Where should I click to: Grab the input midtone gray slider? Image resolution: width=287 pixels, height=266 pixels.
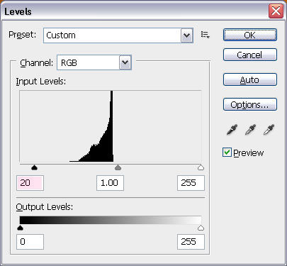click(x=118, y=167)
